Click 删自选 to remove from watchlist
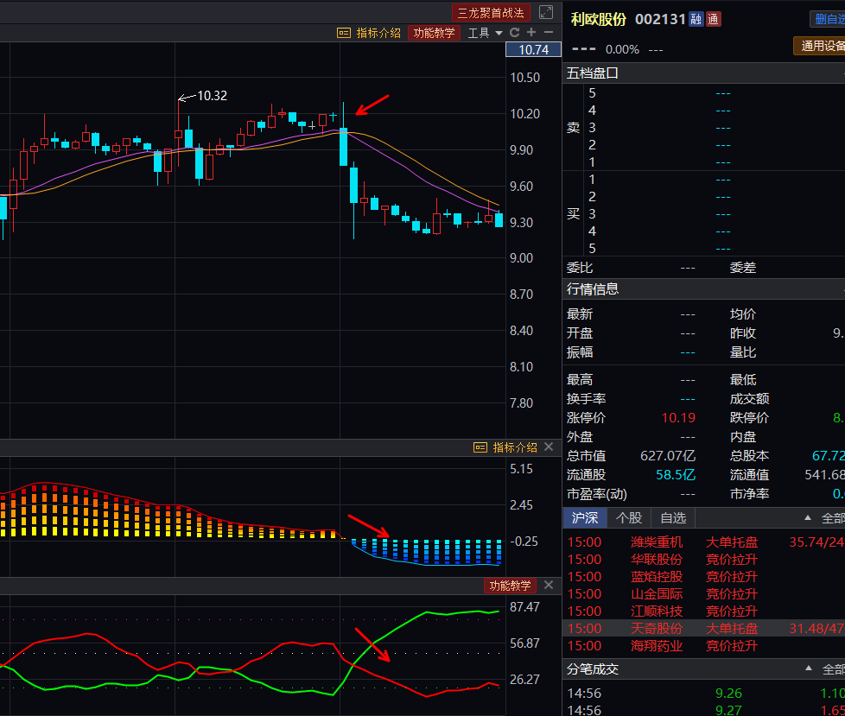 [829, 19]
